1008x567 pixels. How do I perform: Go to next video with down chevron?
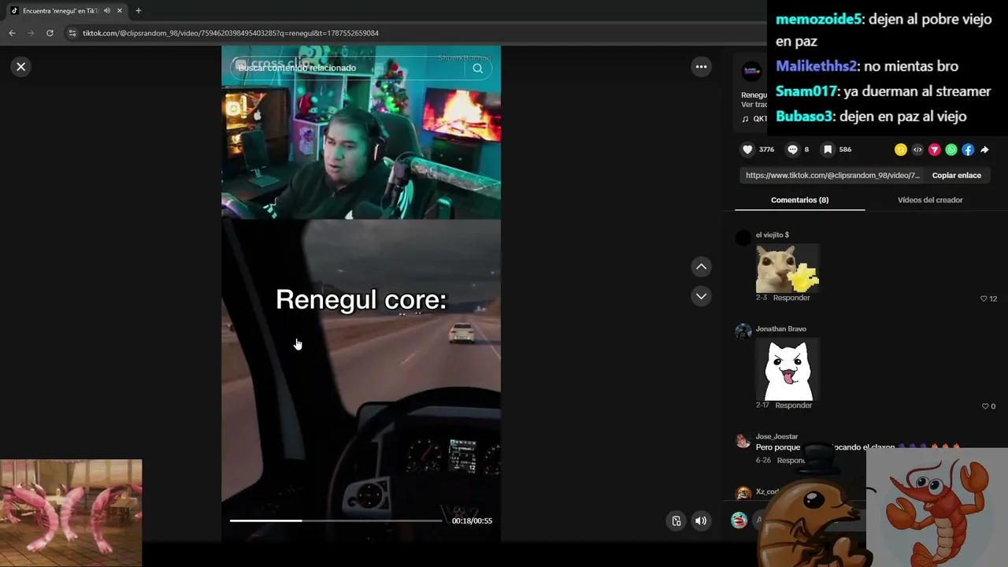pyautogui.click(x=701, y=296)
